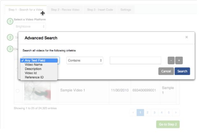This screenshot has width=202, height=137.
Task: Click Showing 1 to 25 of 24,323 entries text
Action: (x=35, y=108)
